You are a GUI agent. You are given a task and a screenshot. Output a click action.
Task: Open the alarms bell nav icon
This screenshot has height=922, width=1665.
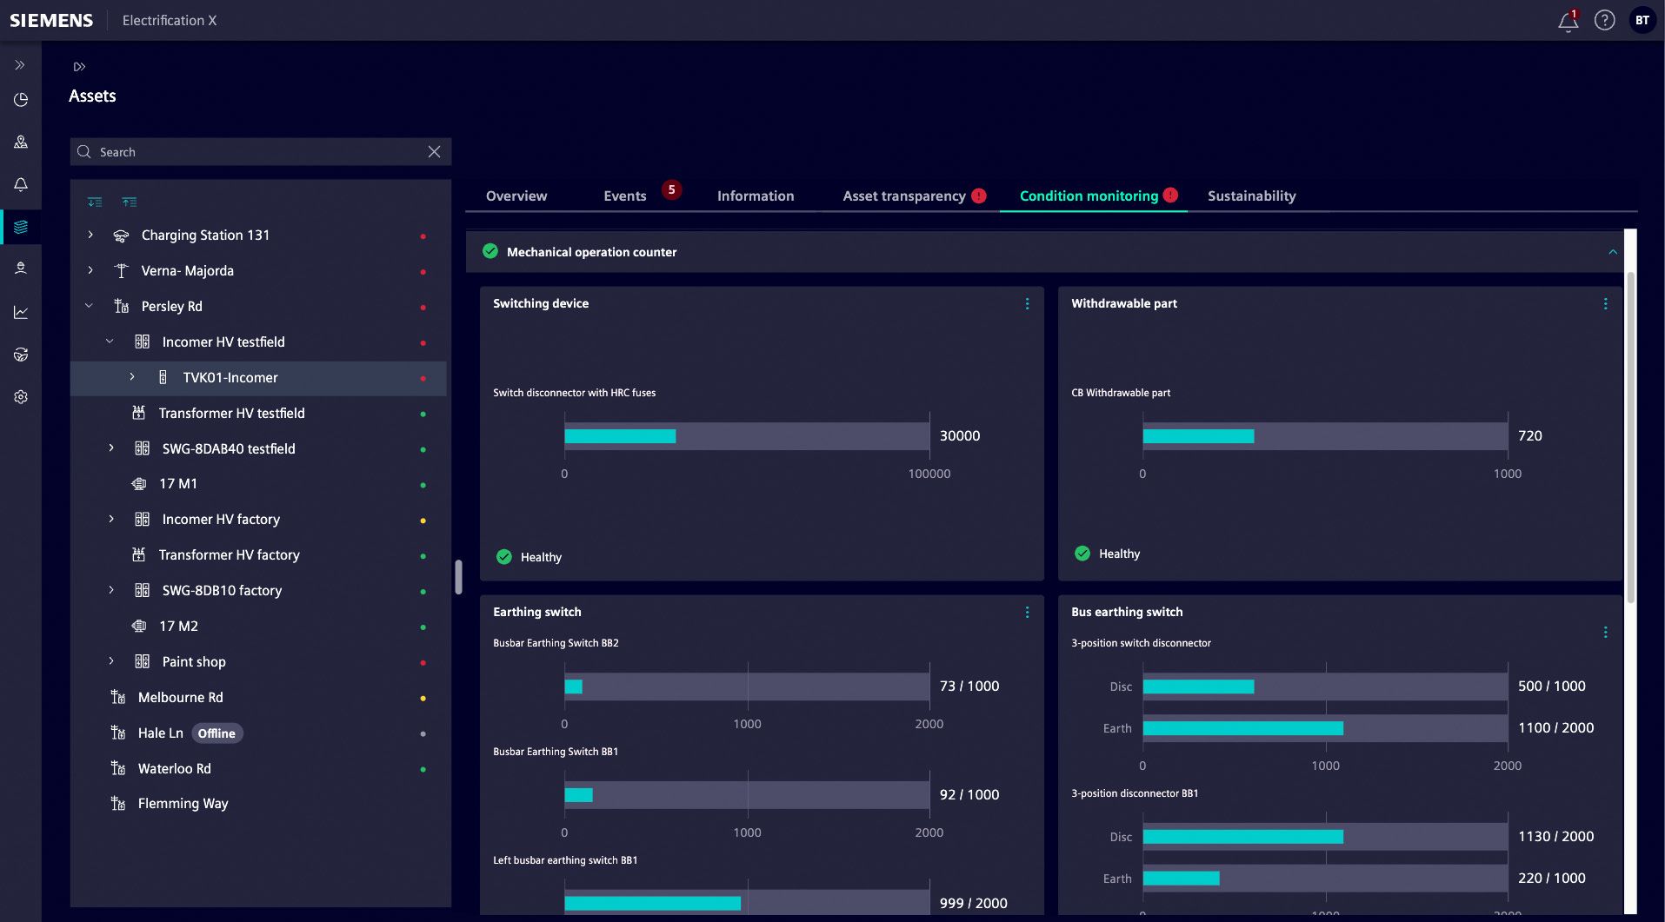click(x=21, y=184)
